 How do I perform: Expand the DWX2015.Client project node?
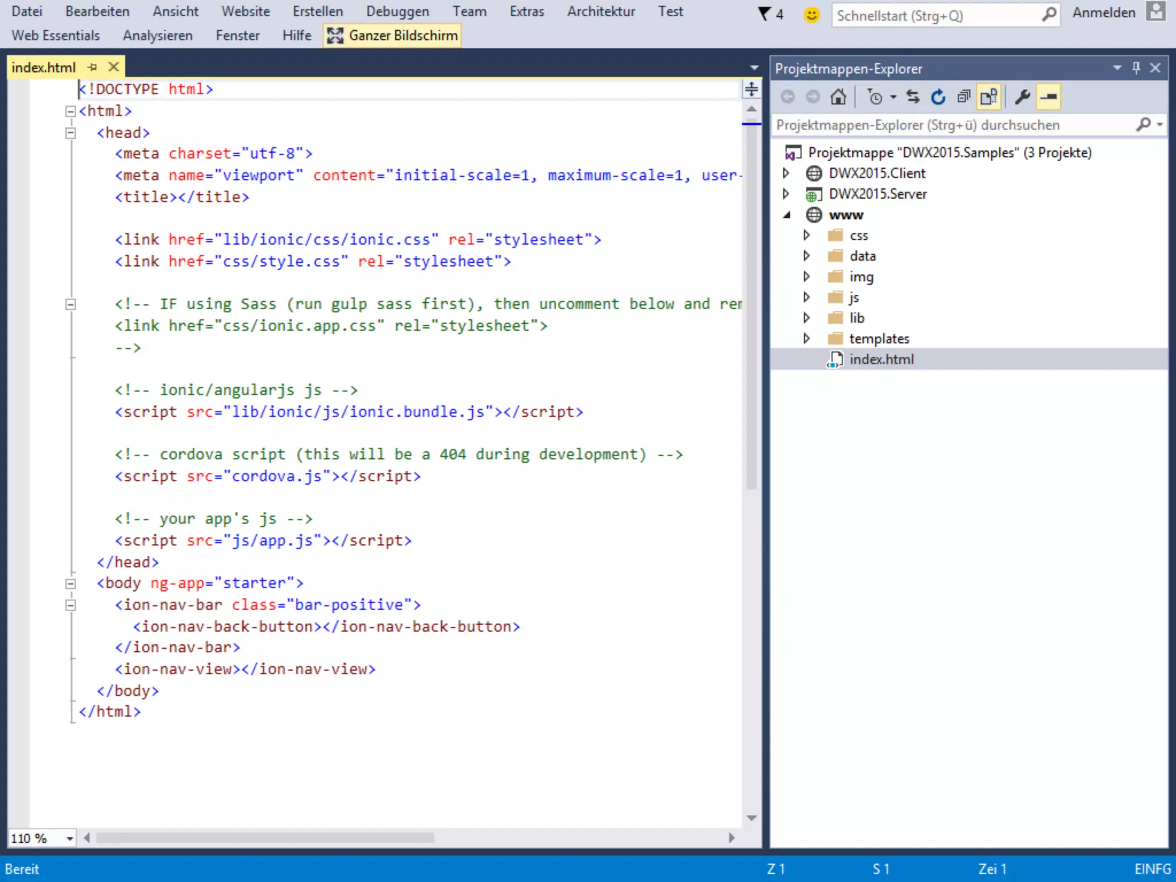point(786,173)
